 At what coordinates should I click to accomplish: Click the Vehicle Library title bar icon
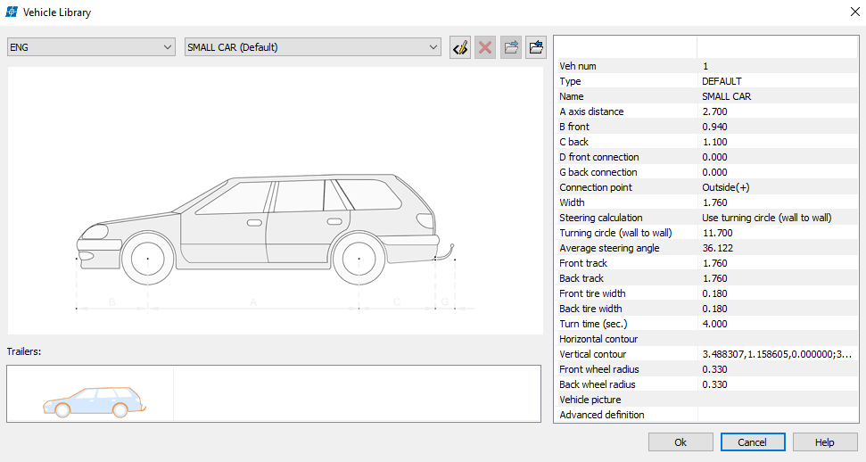[11, 12]
